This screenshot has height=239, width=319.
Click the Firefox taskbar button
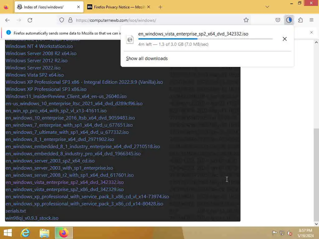(x=64, y=233)
